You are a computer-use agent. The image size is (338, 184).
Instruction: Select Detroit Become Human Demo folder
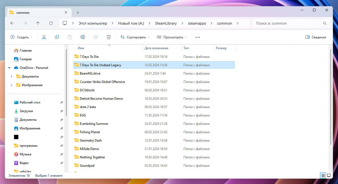pyautogui.click(x=154, y=99)
